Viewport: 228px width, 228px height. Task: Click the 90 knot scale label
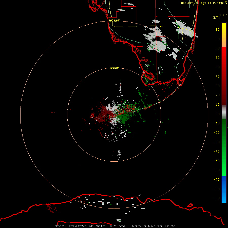pos(218,30)
